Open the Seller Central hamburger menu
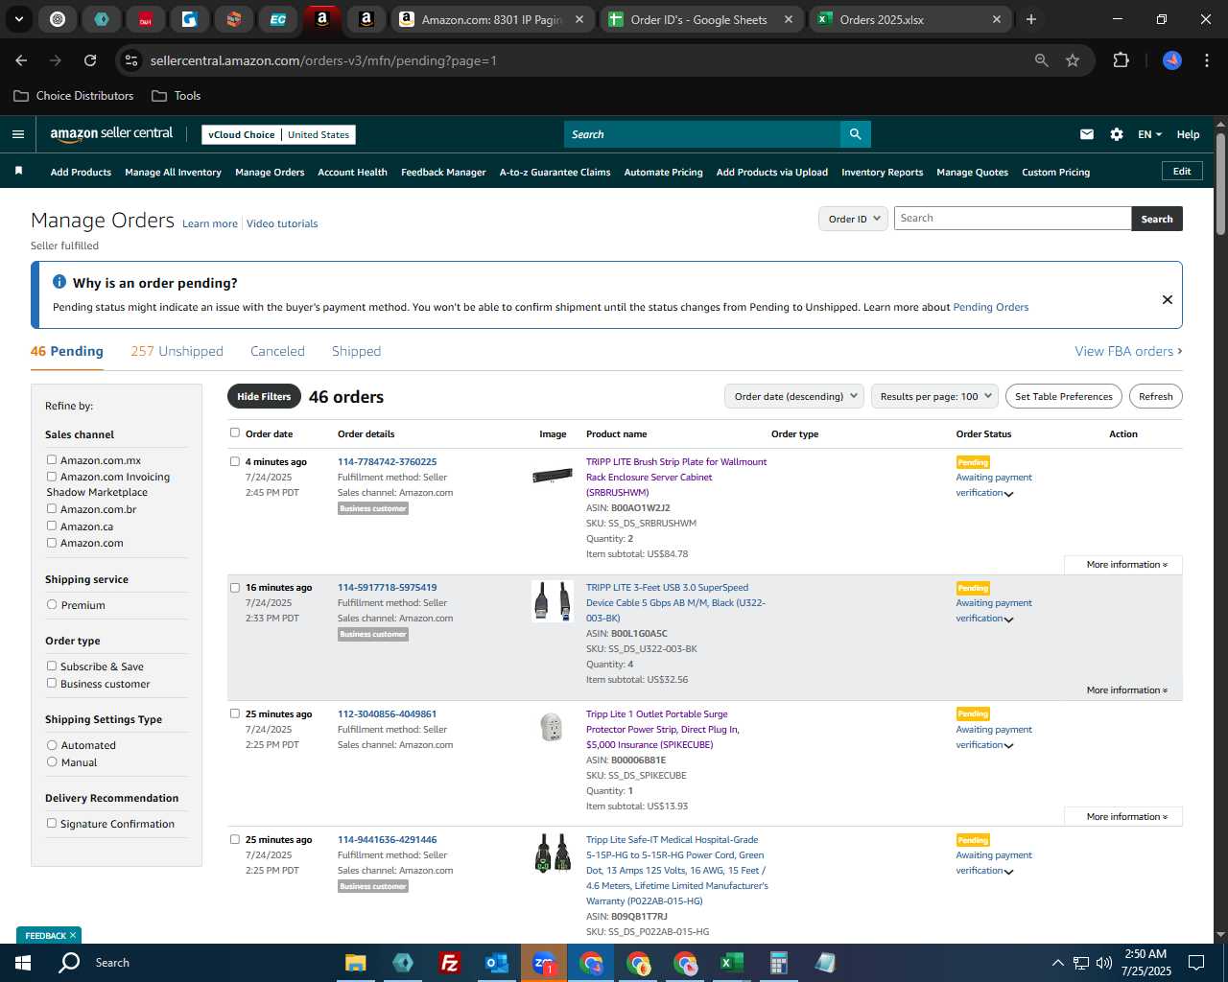 (x=18, y=134)
